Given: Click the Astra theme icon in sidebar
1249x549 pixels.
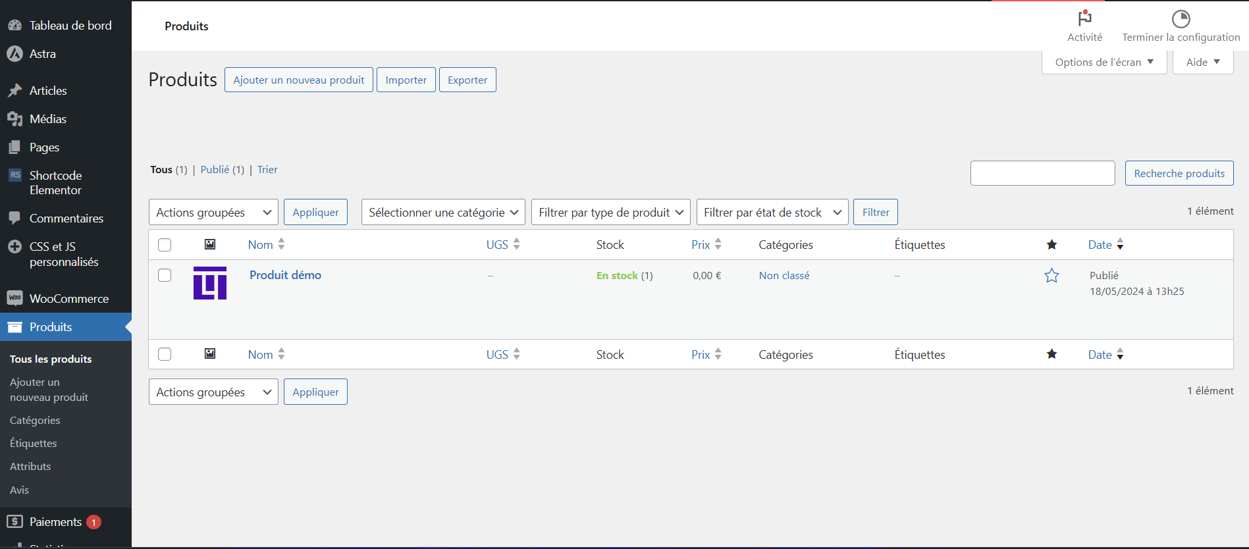Looking at the screenshot, I should pyautogui.click(x=14, y=54).
